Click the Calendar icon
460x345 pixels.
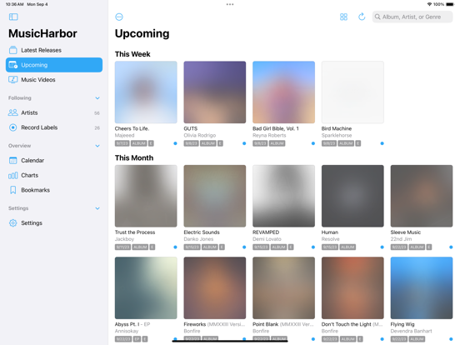[x=12, y=161]
